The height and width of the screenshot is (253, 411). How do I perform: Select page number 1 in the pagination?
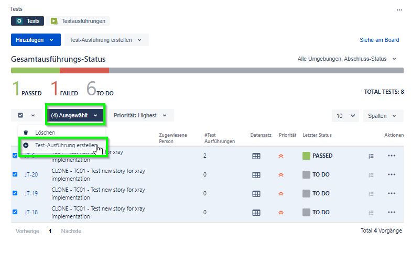[x=50, y=231]
